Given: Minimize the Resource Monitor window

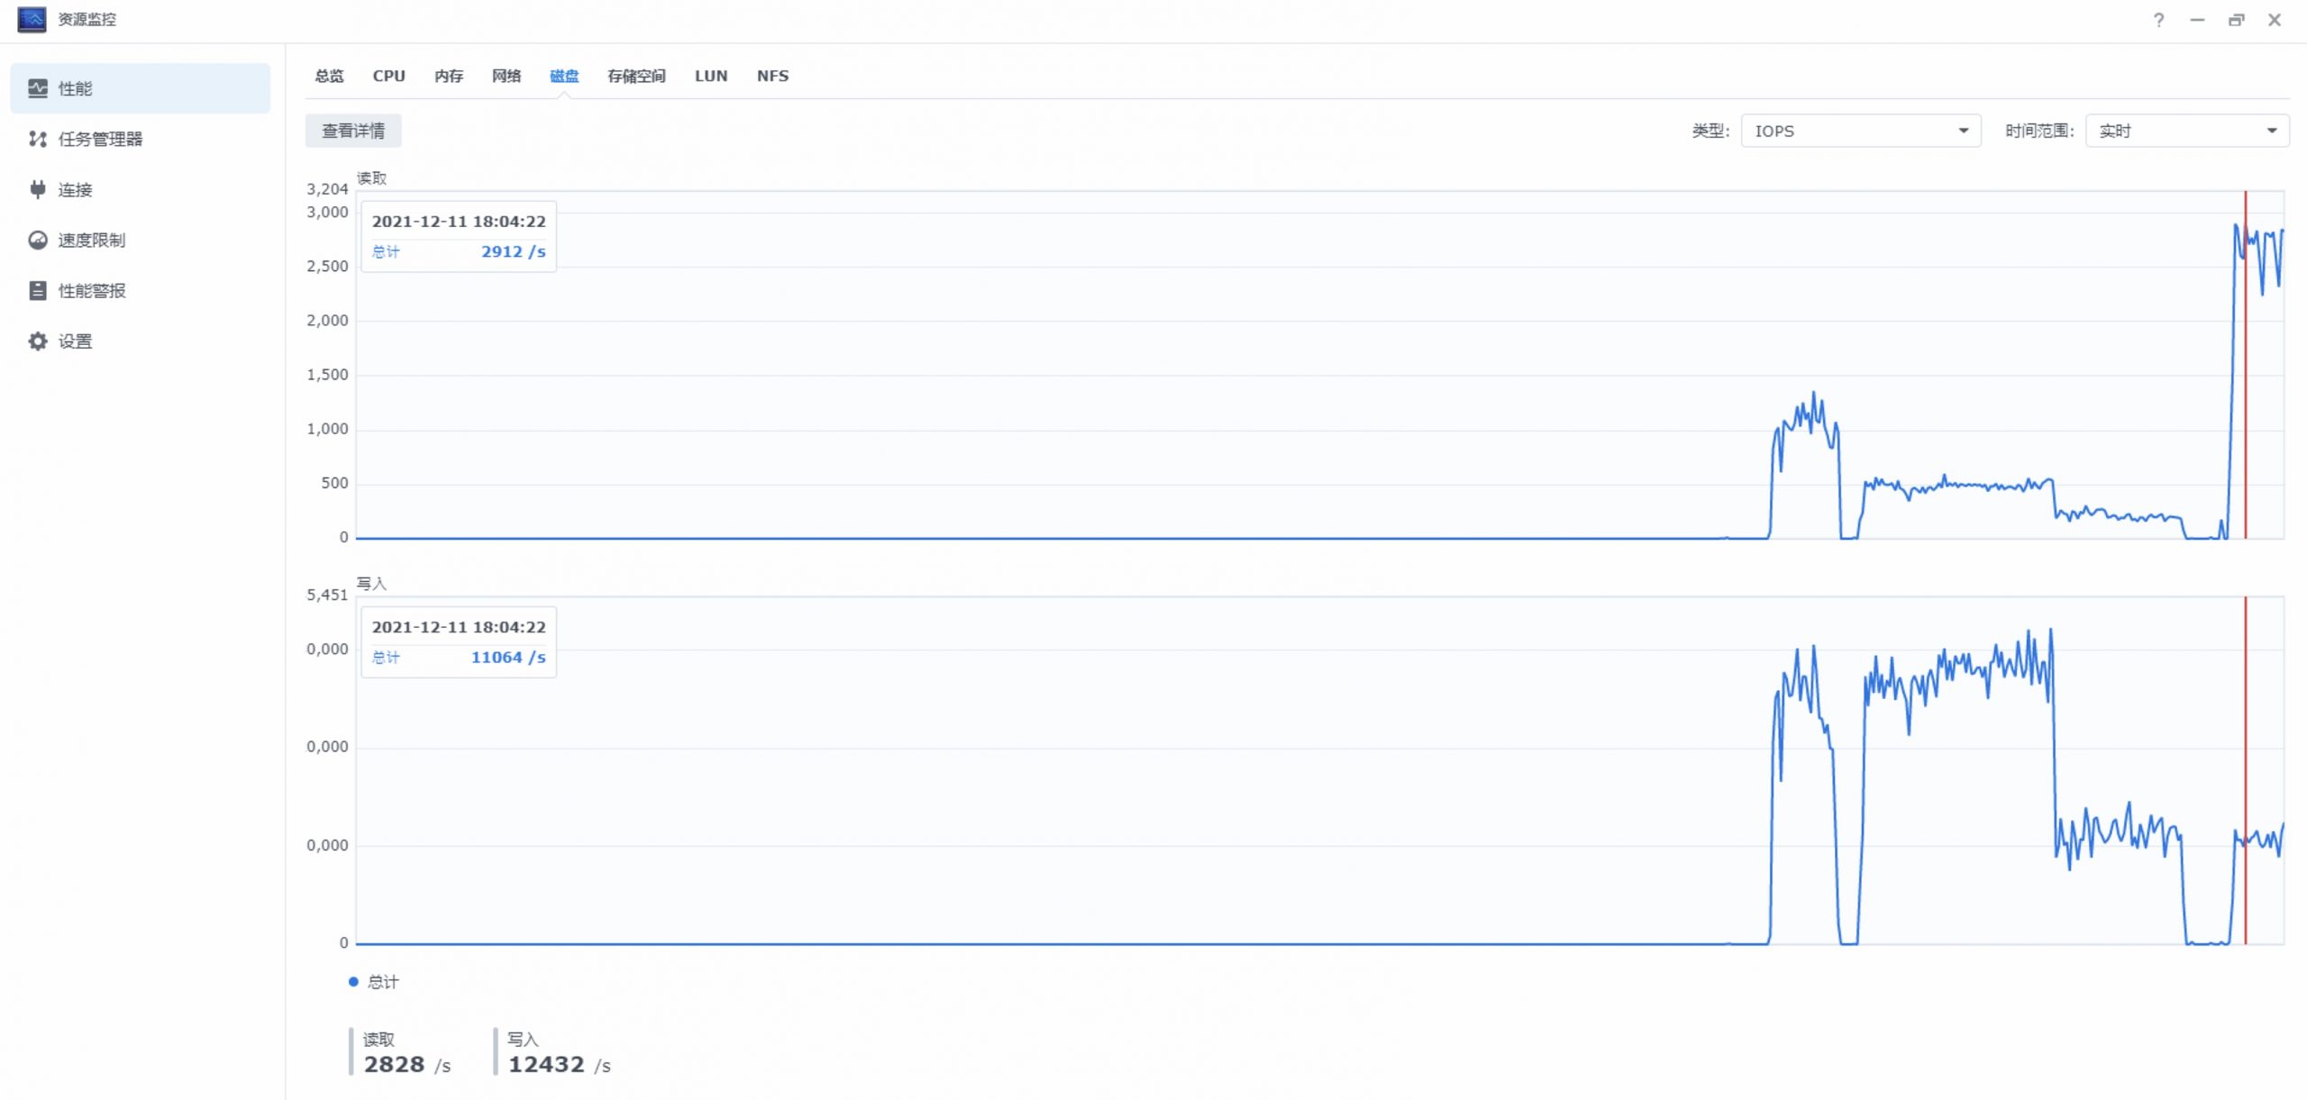Looking at the screenshot, I should click(2197, 20).
